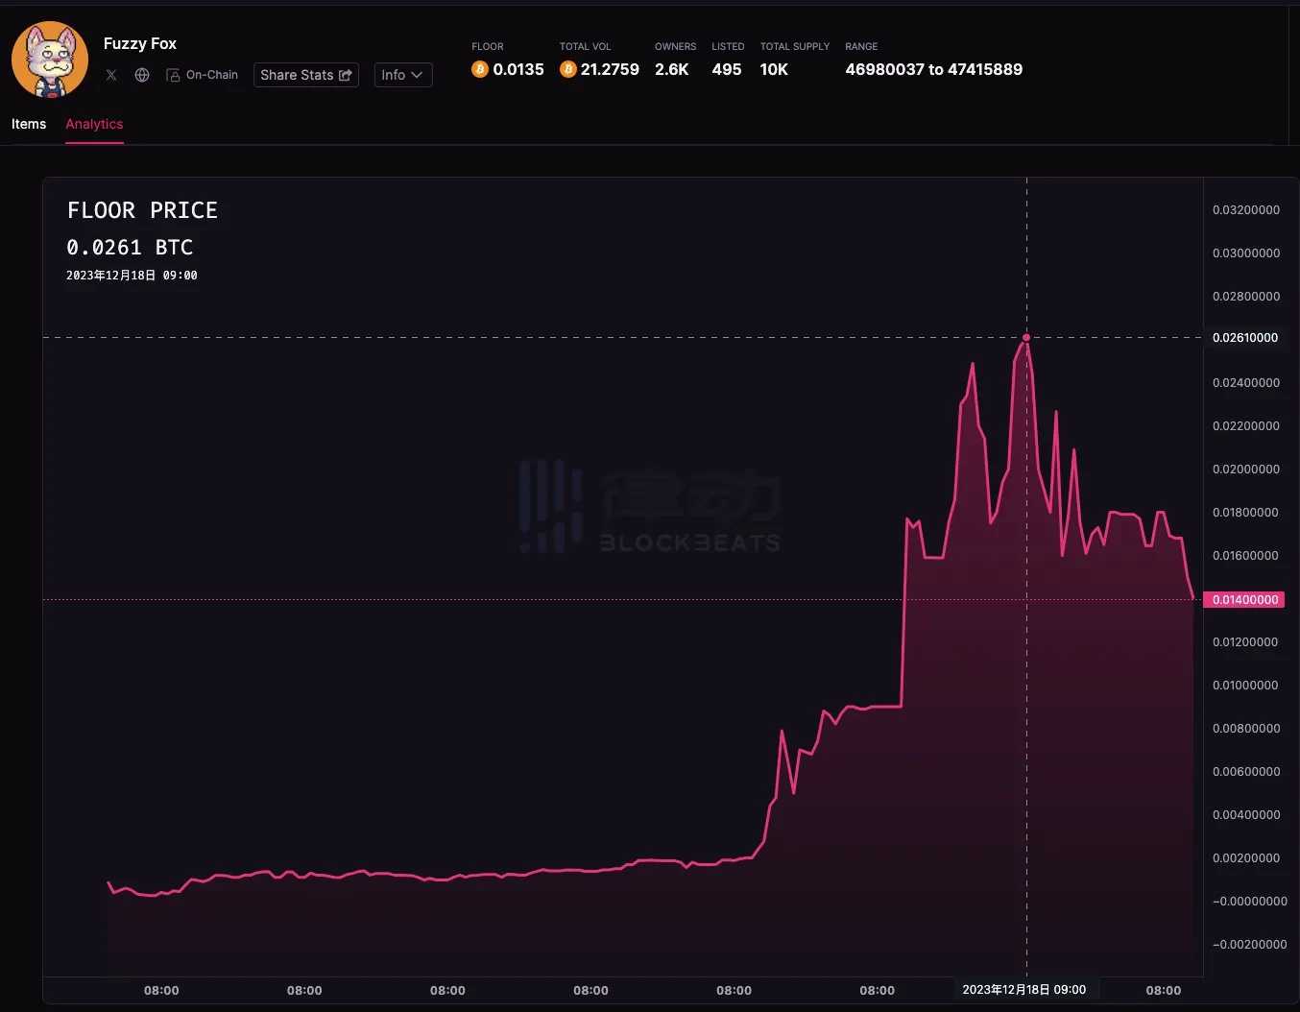Viewport: 1300px width, 1012px height.
Task: Open the X (Twitter) profile icon
Action: coord(111,75)
